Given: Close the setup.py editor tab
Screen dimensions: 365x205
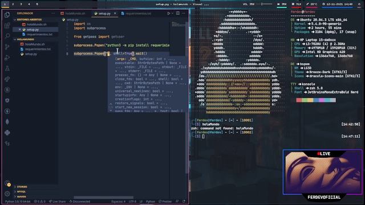Looking at the screenshot, I should coord(115,14).
